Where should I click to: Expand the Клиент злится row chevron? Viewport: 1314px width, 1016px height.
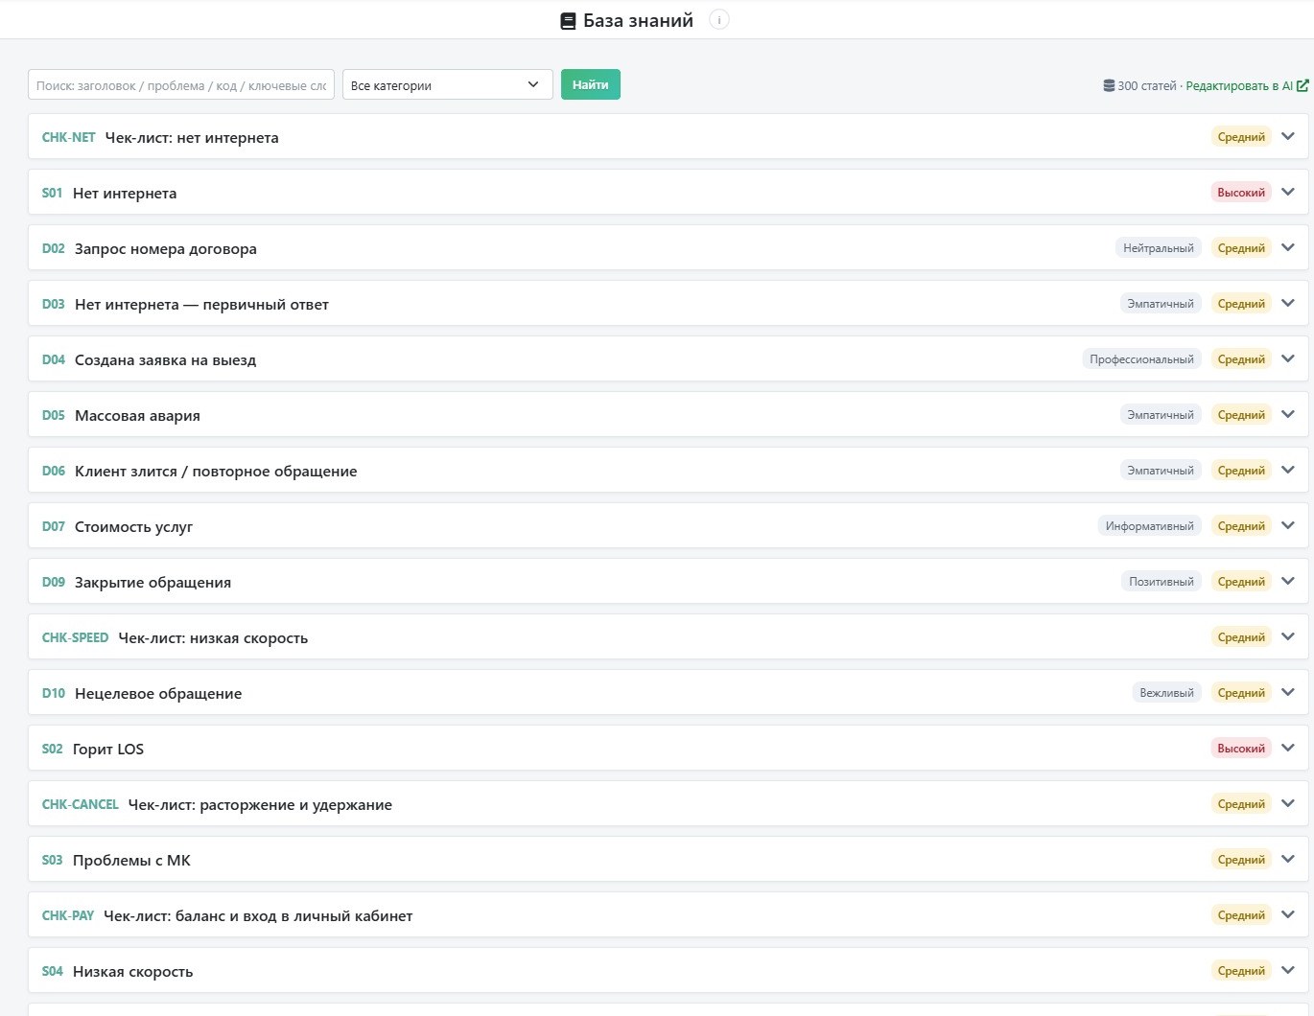click(x=1288, y=470)
